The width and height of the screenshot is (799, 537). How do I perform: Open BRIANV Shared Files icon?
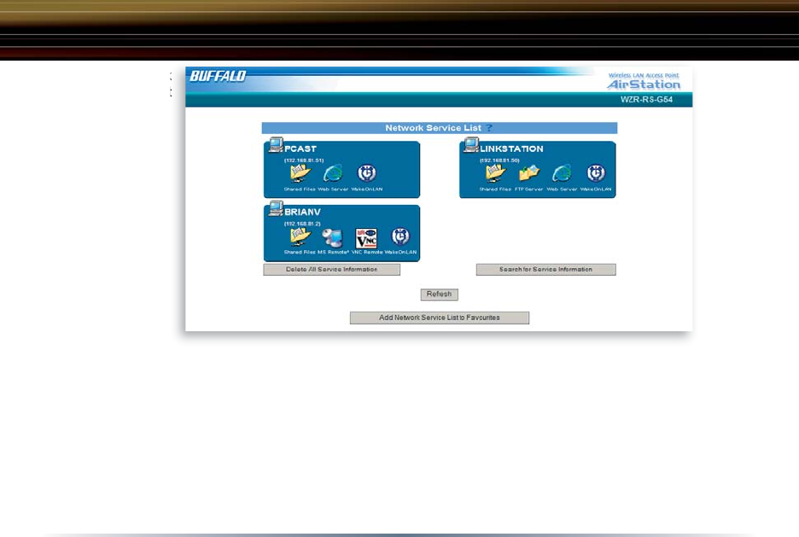point(300,237)
